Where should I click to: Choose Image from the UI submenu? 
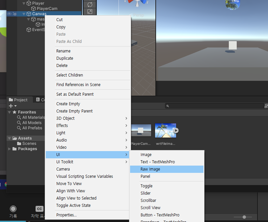pyautogui.click(x=167, y=154)
